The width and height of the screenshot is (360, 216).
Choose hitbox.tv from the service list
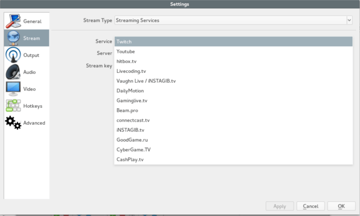click(233, 61)
